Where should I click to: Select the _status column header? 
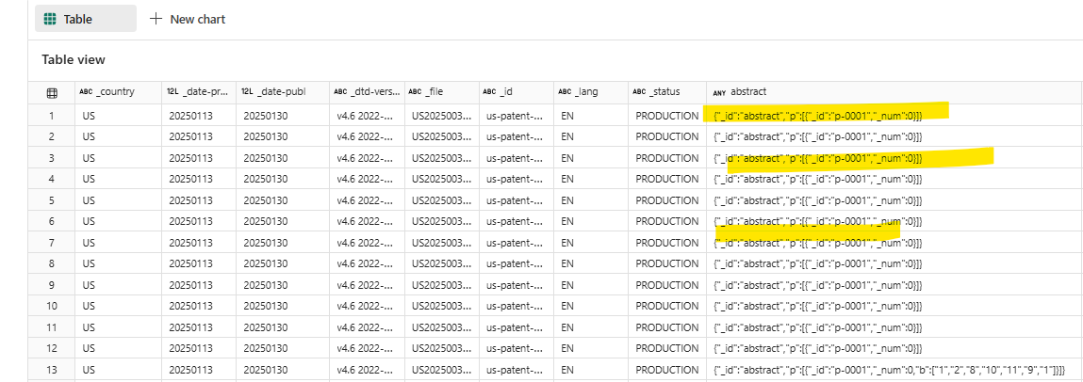pyautogui.click(x=667, y=91)
